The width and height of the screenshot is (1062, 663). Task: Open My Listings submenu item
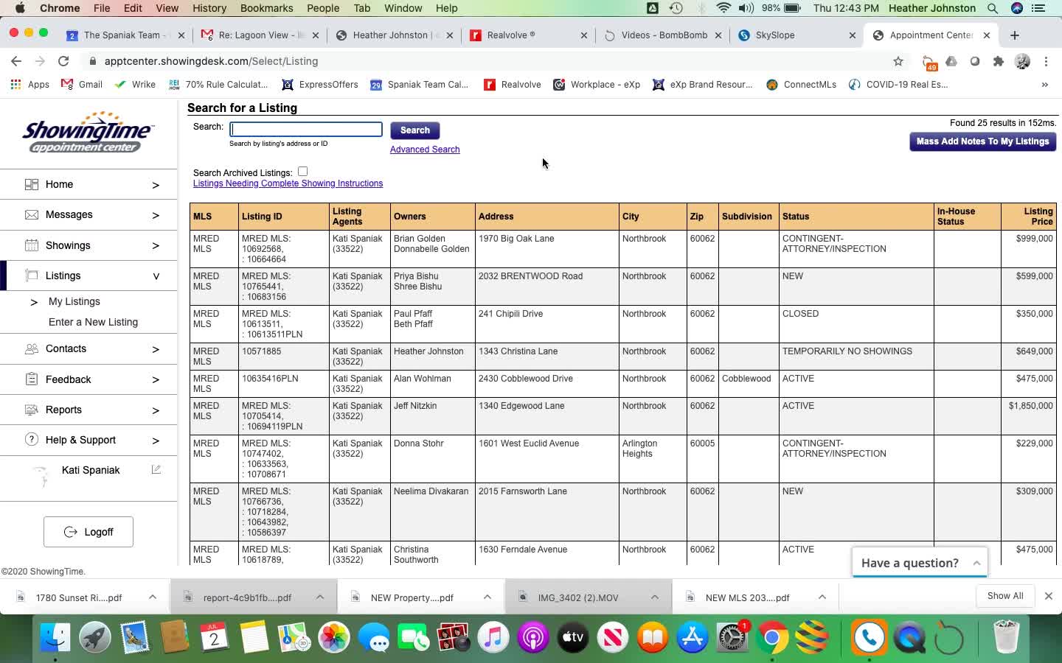[74, 301]
